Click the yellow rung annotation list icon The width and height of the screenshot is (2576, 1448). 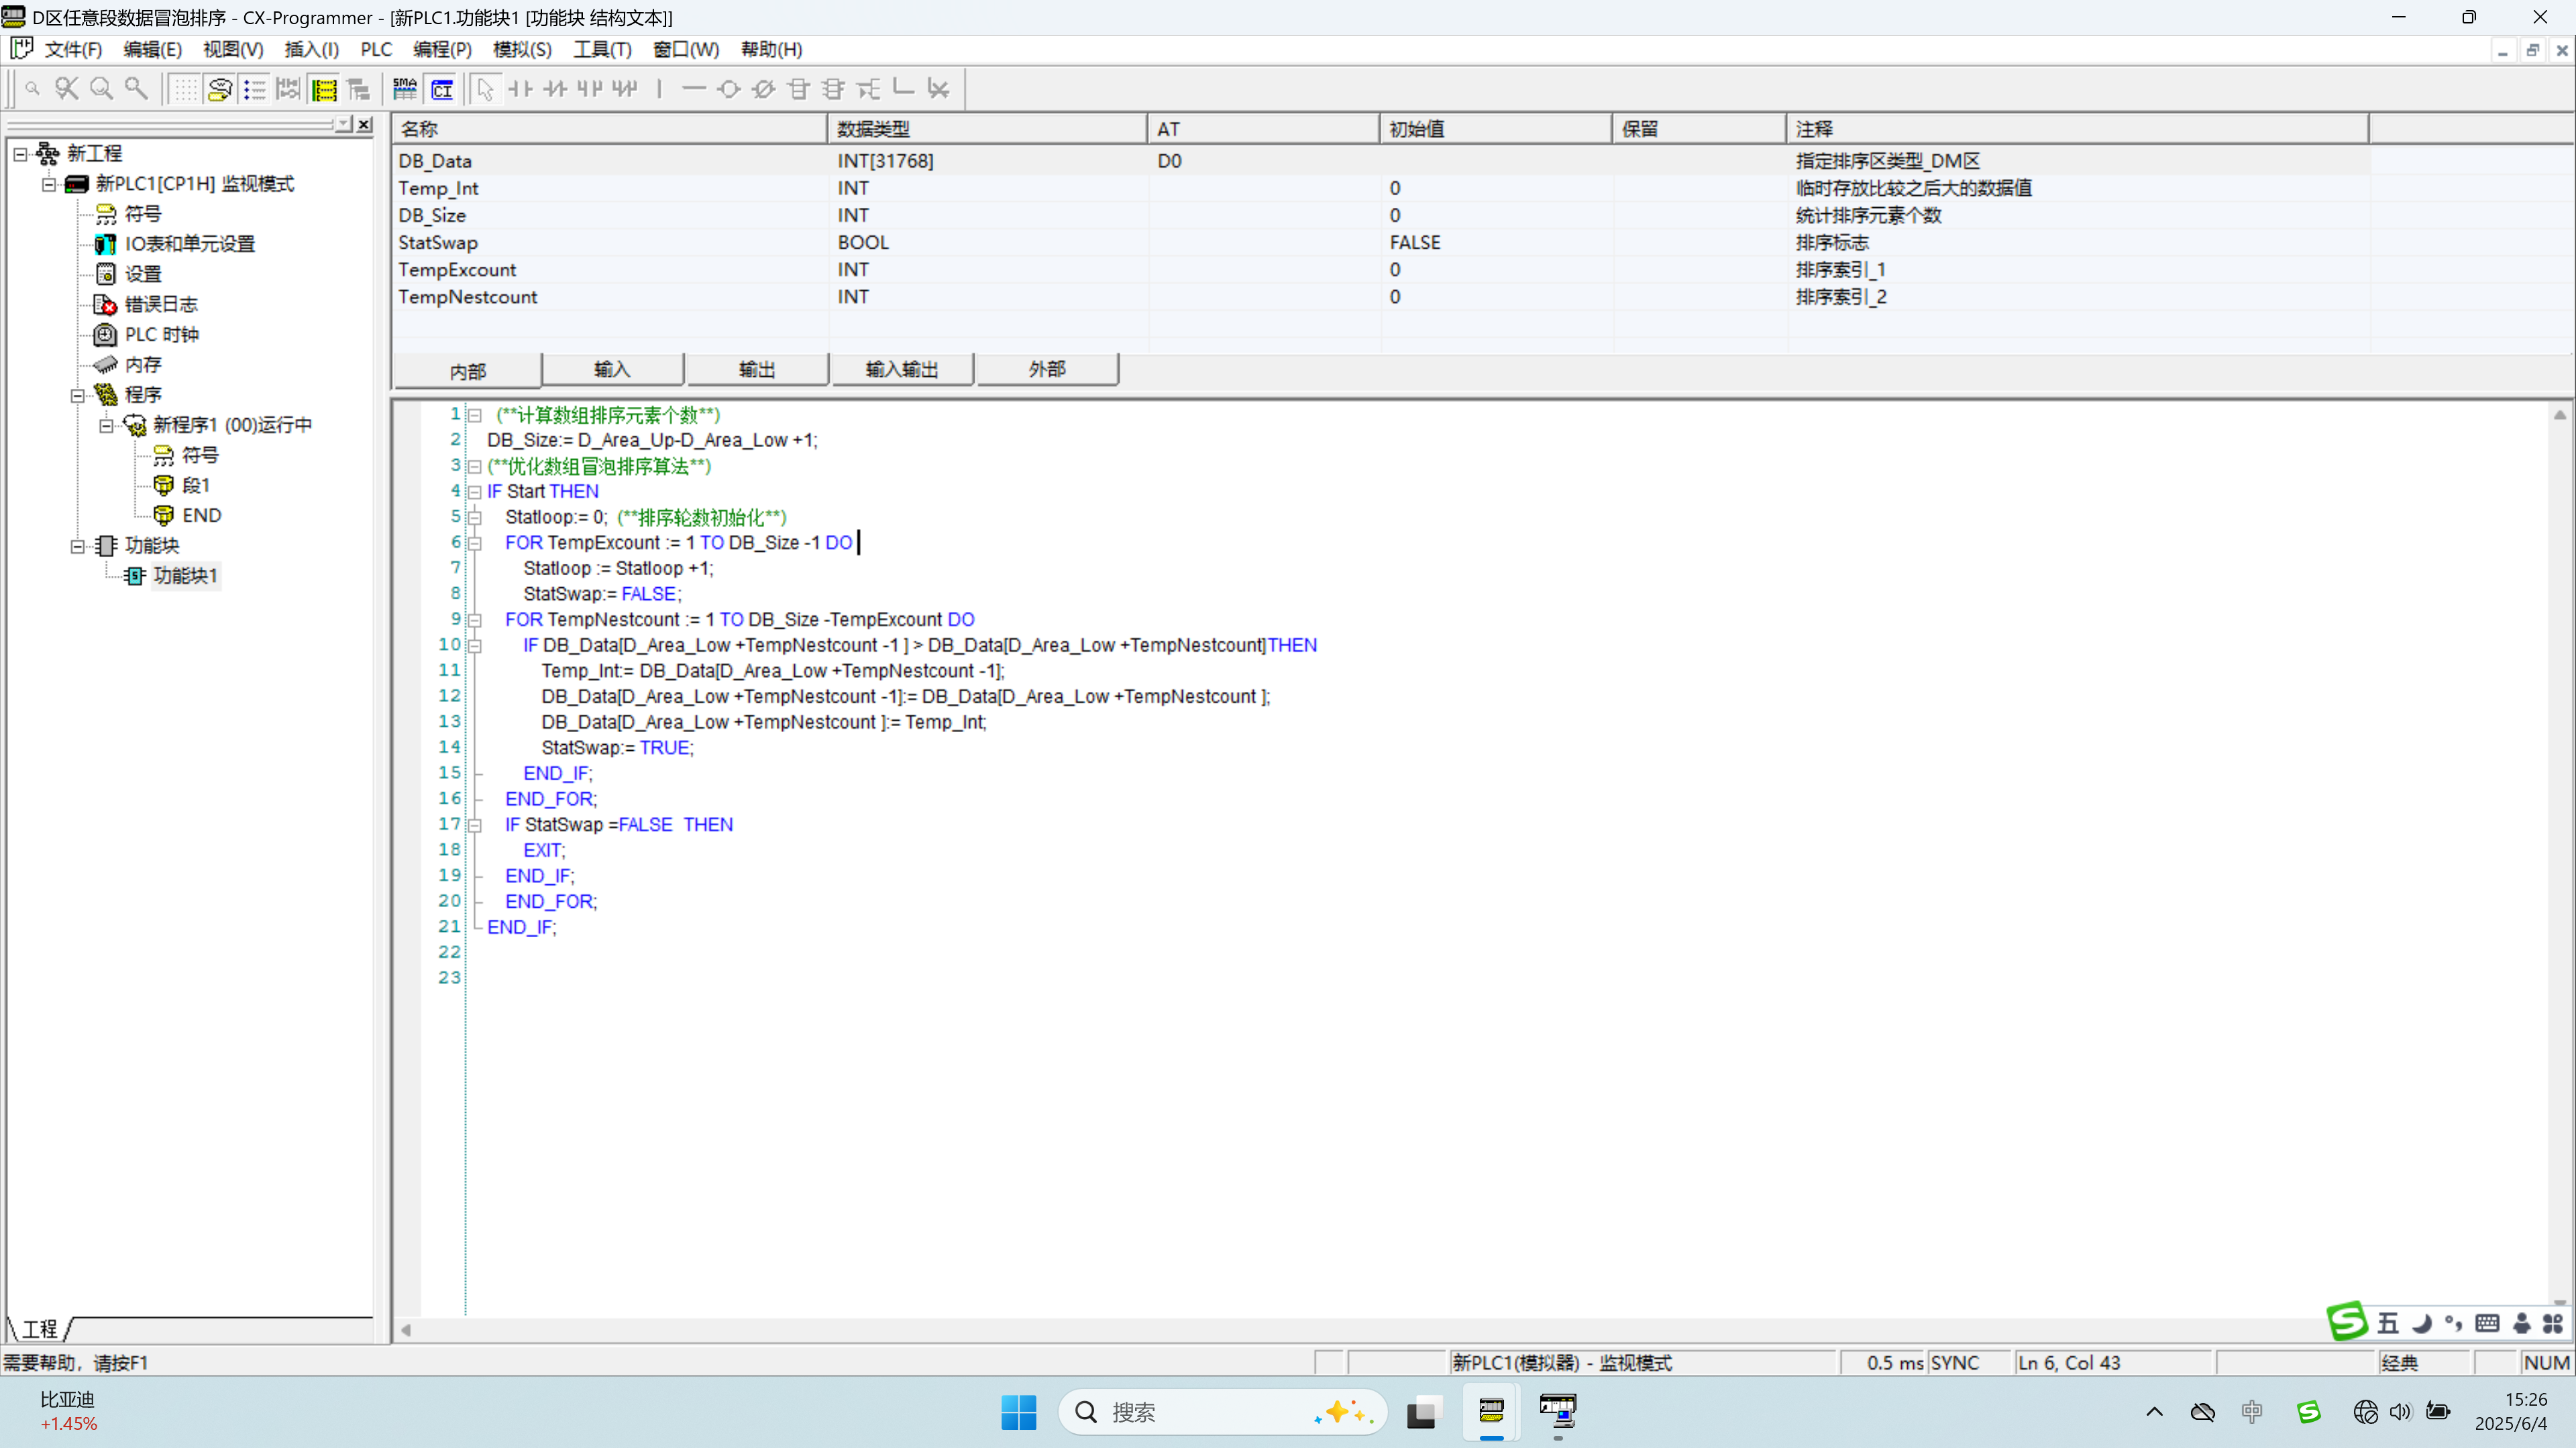[x=324, y=90]
